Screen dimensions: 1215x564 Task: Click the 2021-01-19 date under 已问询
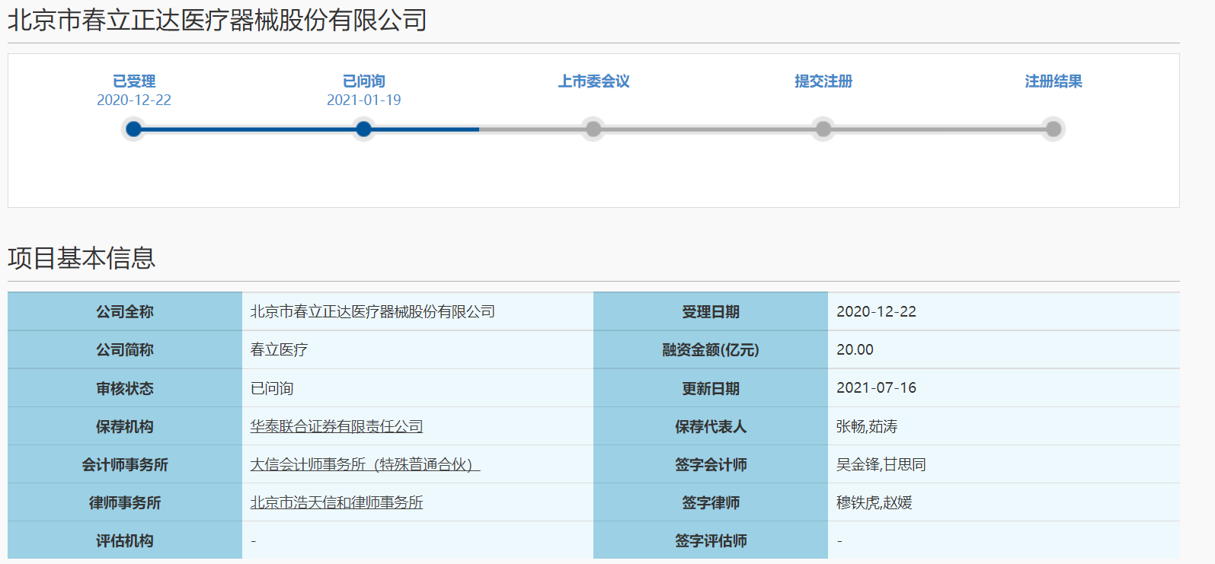(363, 100)
